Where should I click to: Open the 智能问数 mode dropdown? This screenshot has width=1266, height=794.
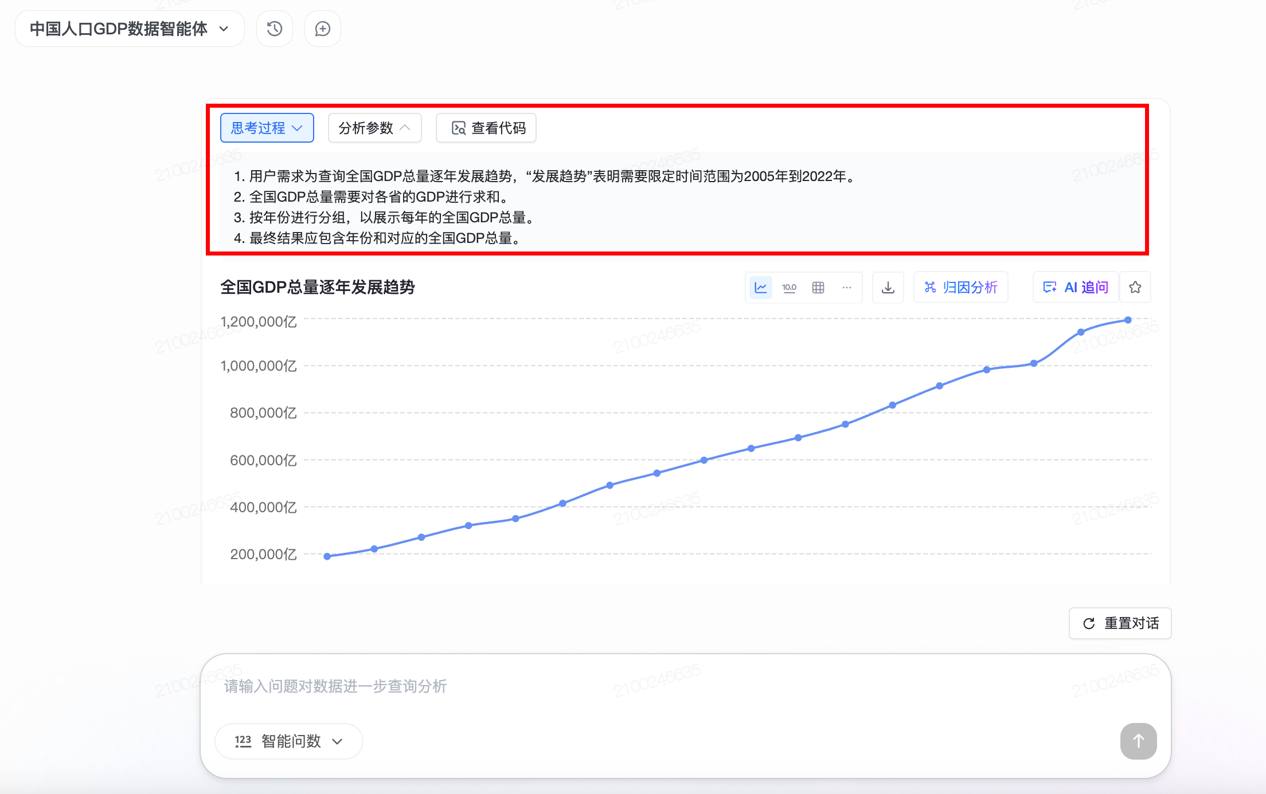click(289, 741)
